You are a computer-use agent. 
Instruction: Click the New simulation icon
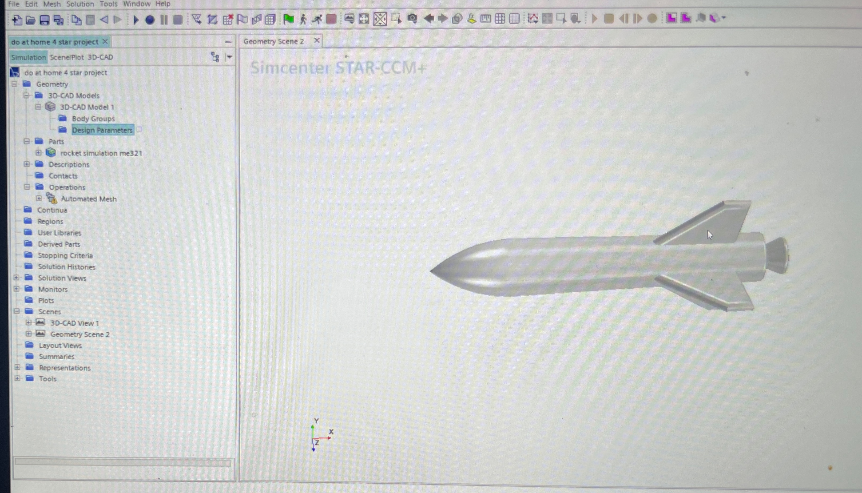[x=16, y=19]
